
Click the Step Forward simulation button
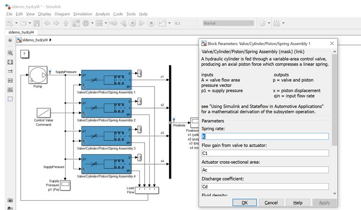tap(141, 23)
